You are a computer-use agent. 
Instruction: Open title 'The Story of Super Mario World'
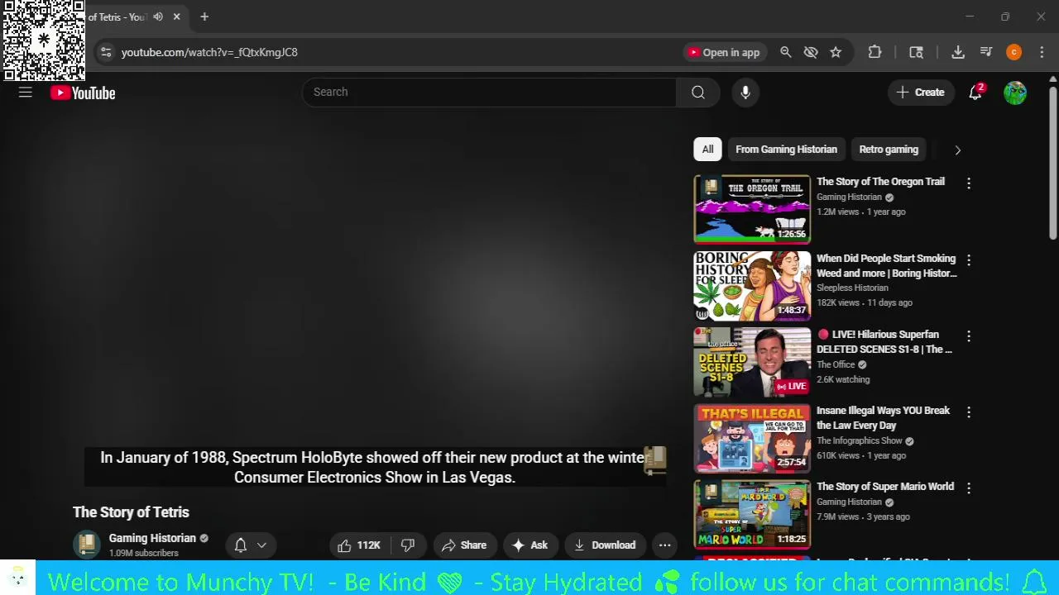point(885,487)
